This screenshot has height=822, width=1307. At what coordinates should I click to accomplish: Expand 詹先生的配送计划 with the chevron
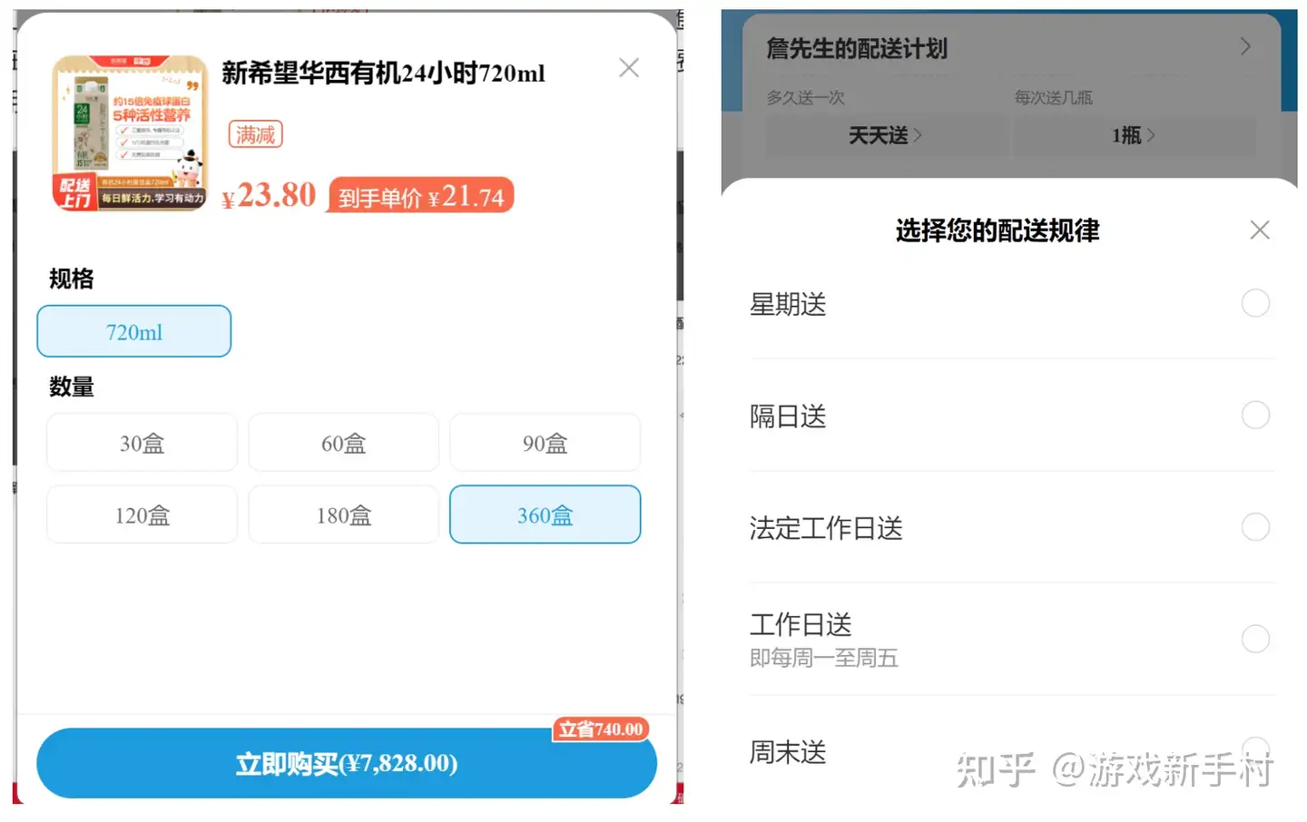[x=1245, y=47]
